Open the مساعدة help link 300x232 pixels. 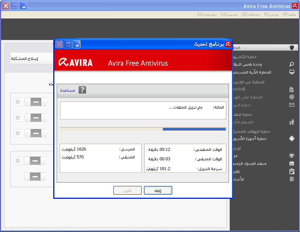[68, 90]
